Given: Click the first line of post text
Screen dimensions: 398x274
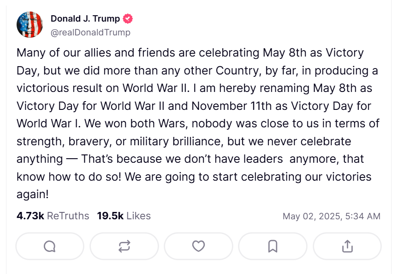Looking at the screenshot, I should pos(190,52).
